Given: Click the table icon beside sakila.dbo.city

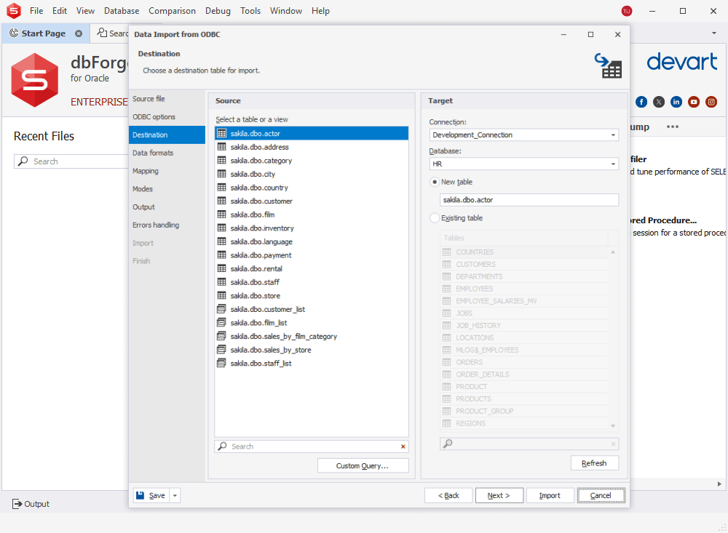Looking at the screenshot, I should [x=222, y=174].
